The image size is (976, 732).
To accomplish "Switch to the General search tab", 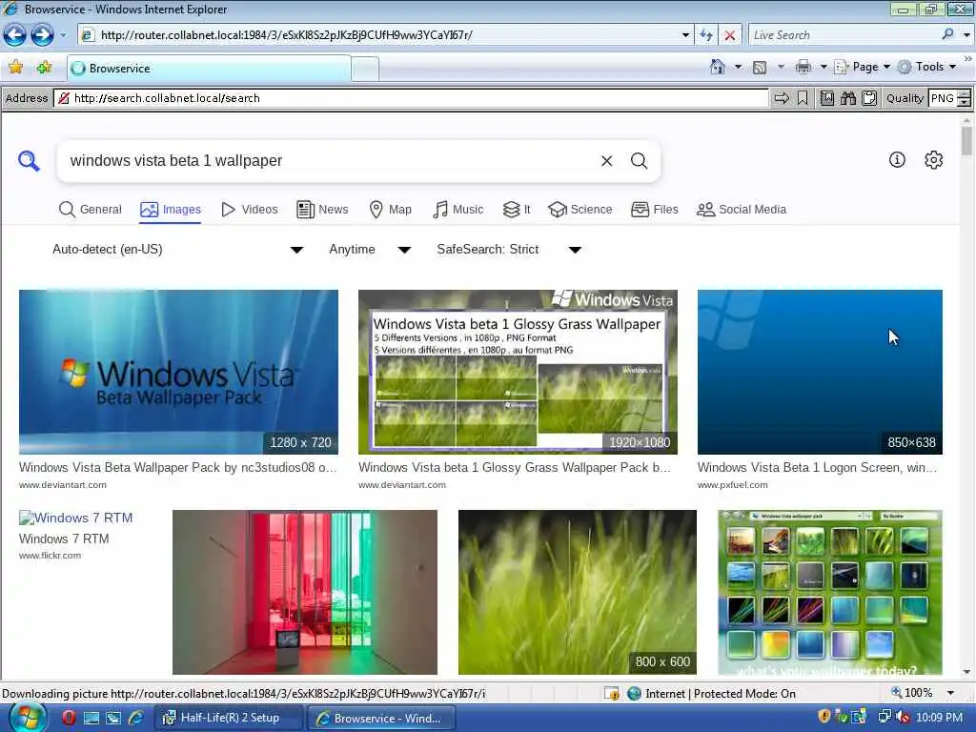I will [x=91, y=210].
